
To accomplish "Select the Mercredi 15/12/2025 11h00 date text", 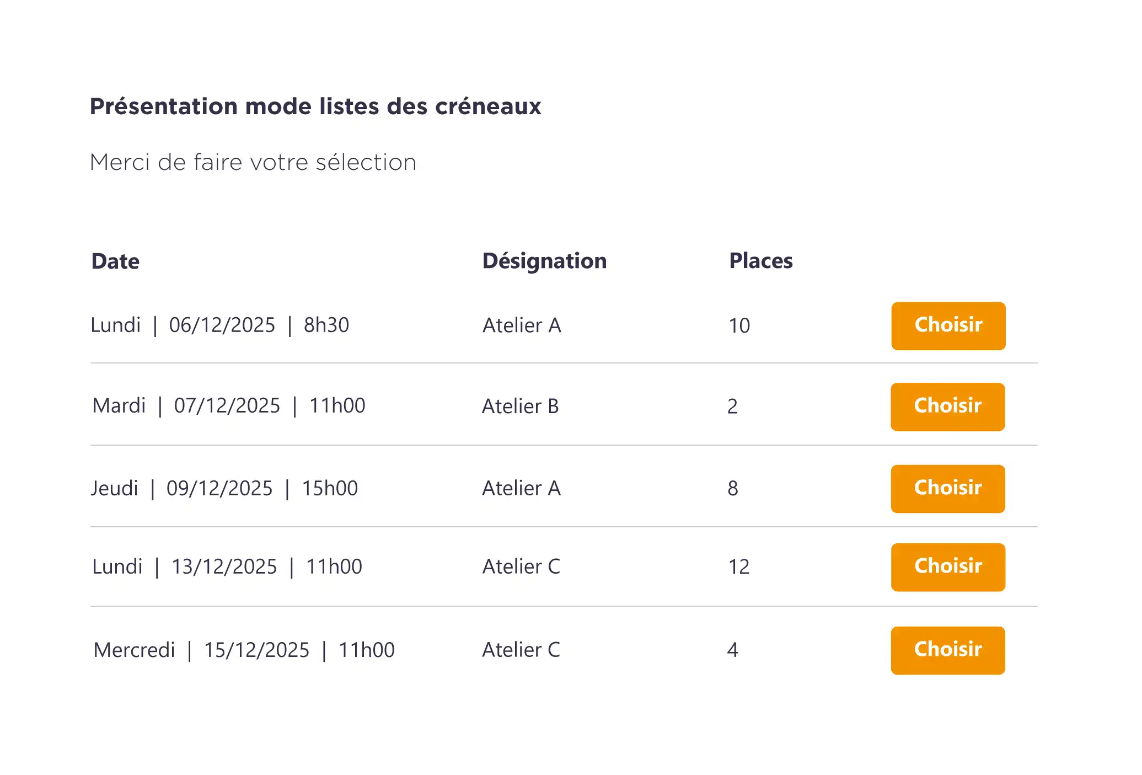I will pyautogui.click(x=244, y=650).
